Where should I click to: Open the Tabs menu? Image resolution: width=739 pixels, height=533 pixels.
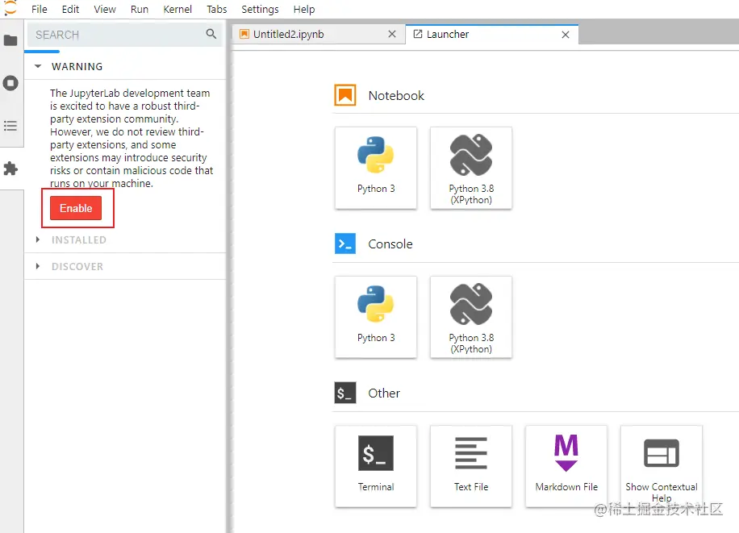pyautogui.click(x=216, y=10)
